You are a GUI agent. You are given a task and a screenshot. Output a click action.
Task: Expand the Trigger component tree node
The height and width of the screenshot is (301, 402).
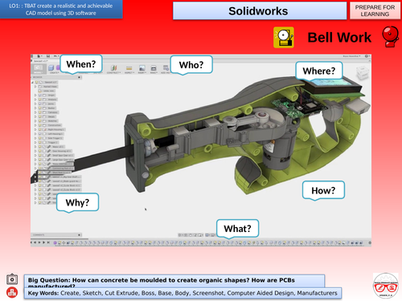click(35, 143)
